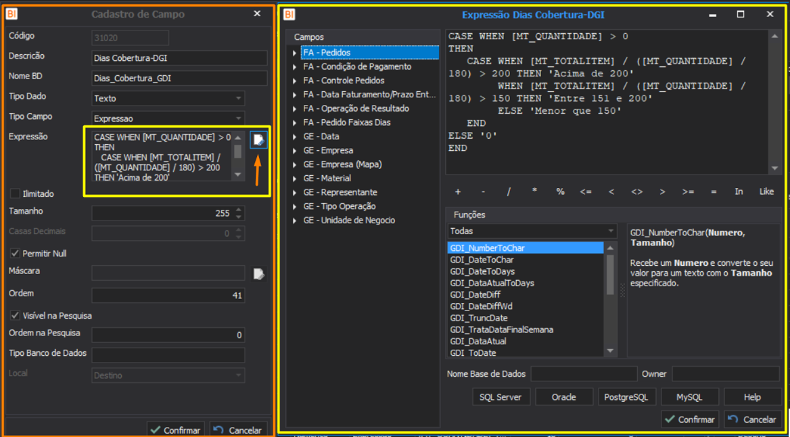This screenshot has width=790, height=437.
Task: Click the BI logo in Expressão window
Action: coord(289,14)
